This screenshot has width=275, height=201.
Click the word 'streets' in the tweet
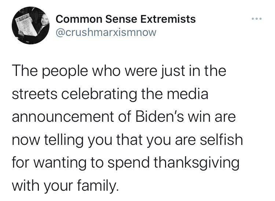(34, 94)
